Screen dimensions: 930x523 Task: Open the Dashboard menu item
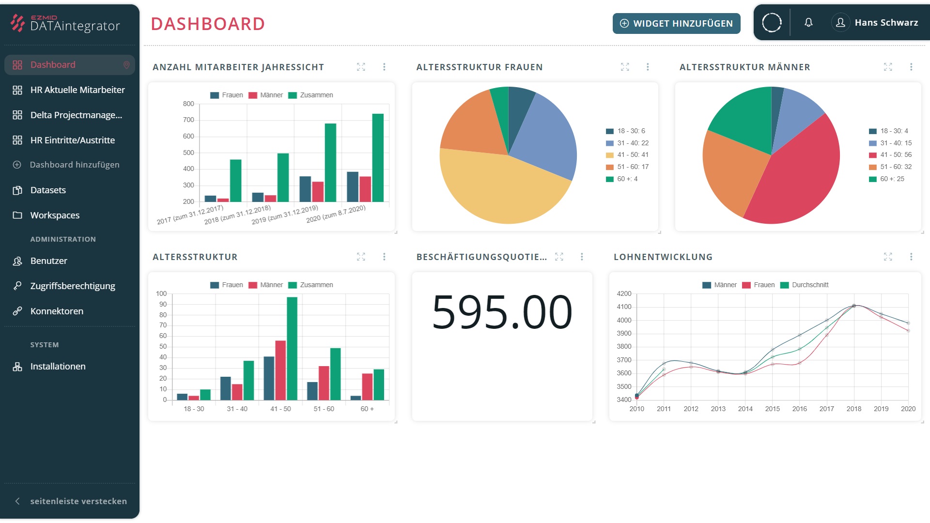click(x=70, y=65)
